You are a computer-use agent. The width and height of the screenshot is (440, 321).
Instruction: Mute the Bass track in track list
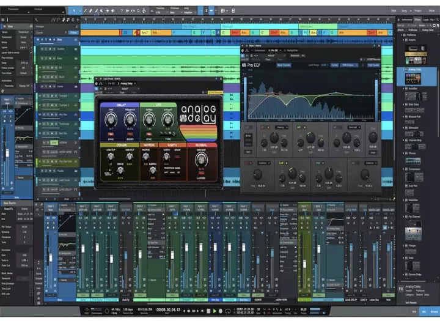42,40
